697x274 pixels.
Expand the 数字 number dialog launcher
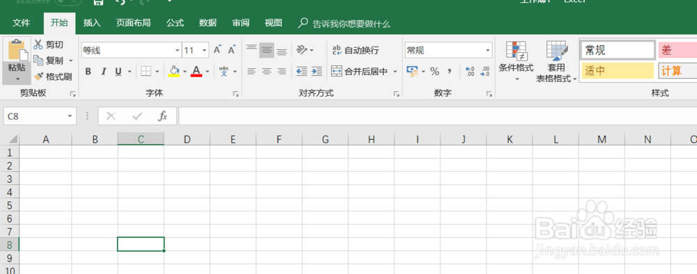coord(489,94)
